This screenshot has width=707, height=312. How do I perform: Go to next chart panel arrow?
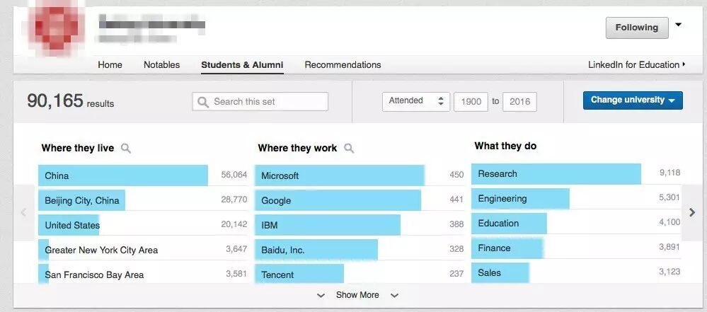(x=692, y=212)
